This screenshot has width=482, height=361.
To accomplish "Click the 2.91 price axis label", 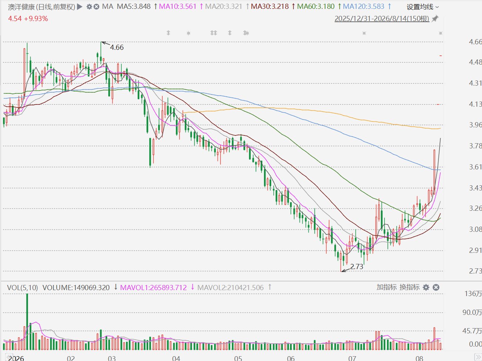I will click(475, 250).
